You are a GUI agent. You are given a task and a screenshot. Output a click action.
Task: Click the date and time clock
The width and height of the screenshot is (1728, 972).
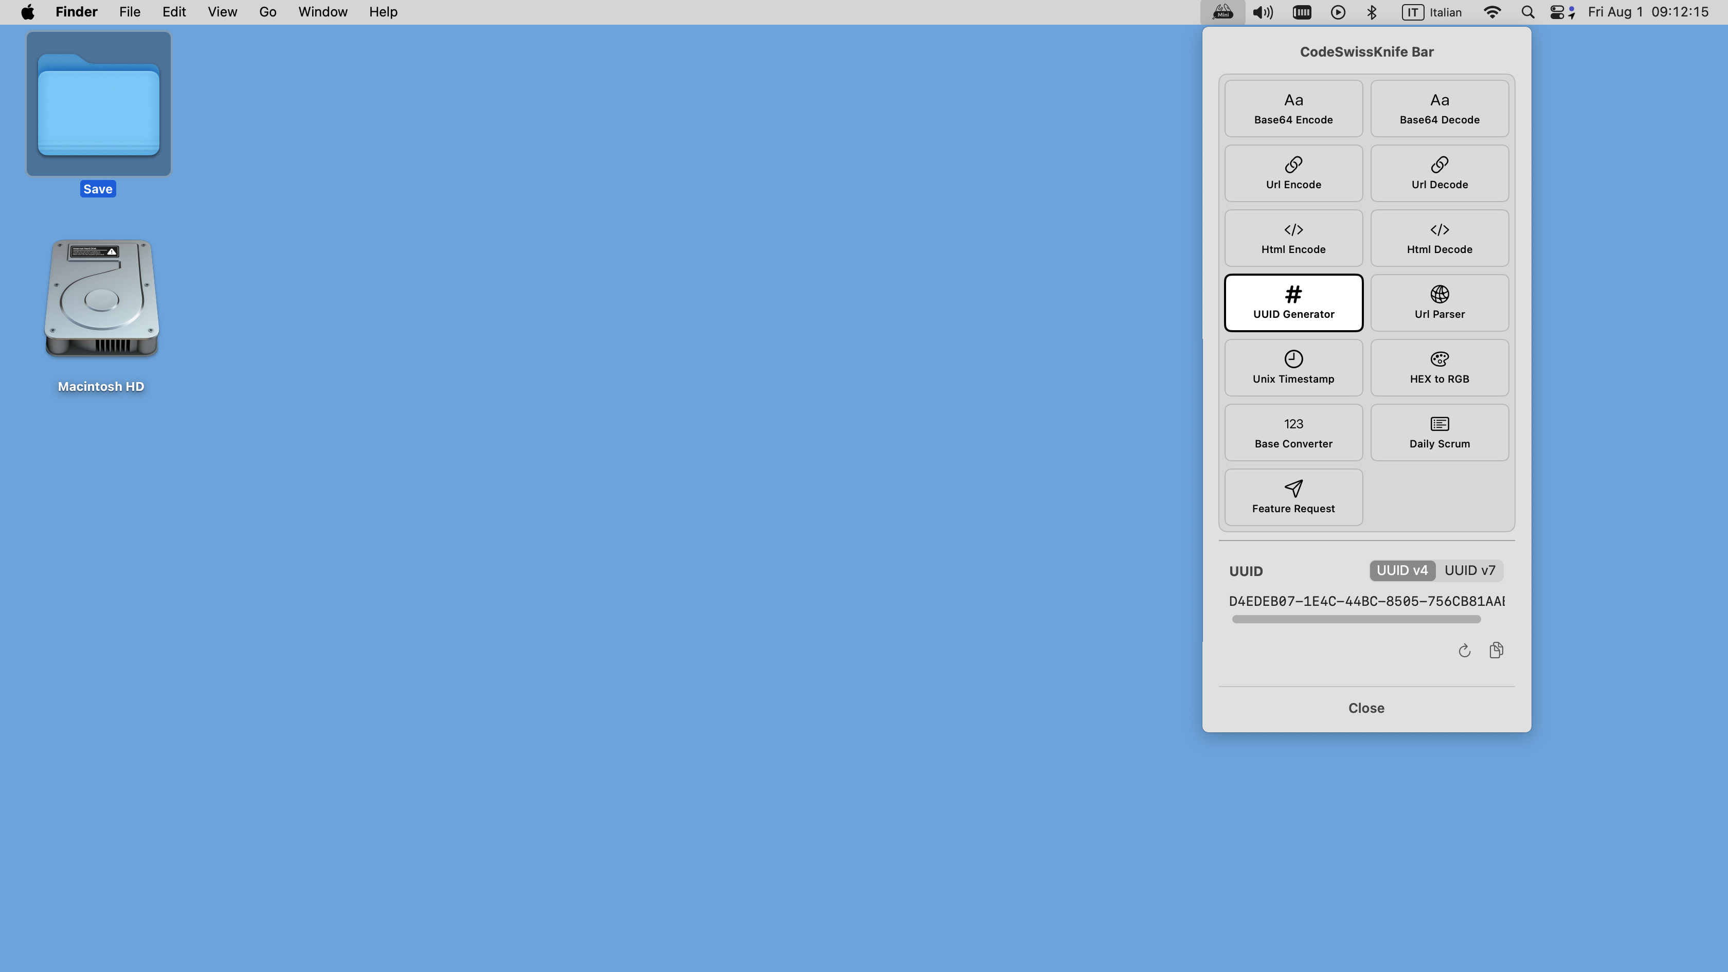1647,12
